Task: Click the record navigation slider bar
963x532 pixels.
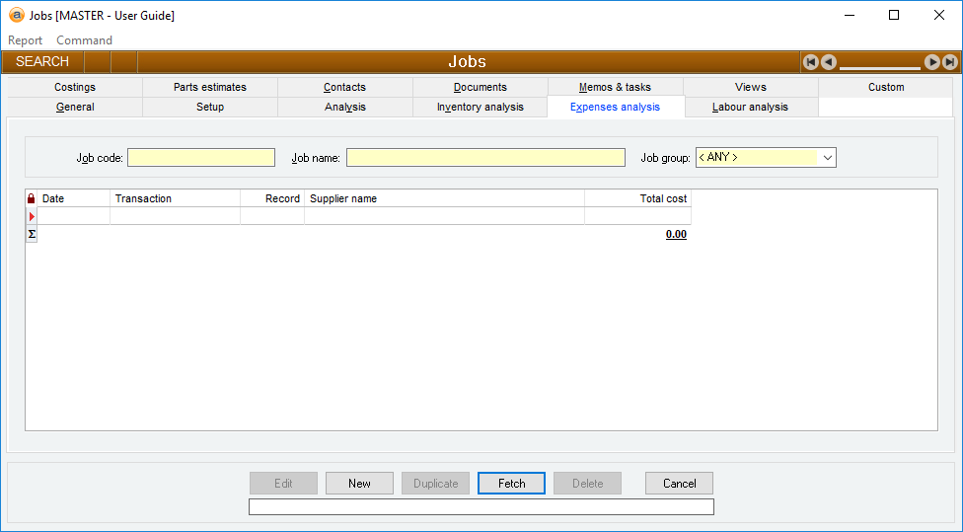Action: 880,66
